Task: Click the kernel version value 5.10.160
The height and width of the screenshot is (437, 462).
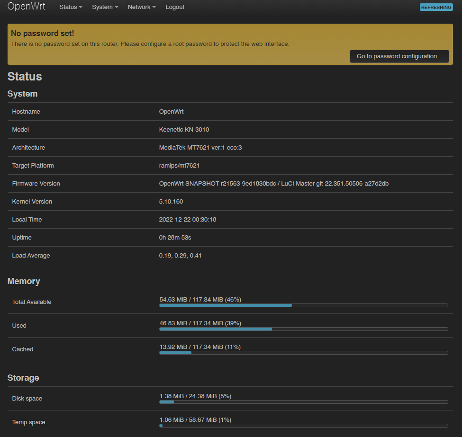Action: (x=171, y=201)
